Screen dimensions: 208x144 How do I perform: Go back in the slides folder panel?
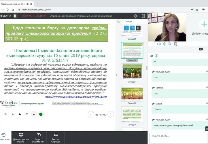pos(119,21)
